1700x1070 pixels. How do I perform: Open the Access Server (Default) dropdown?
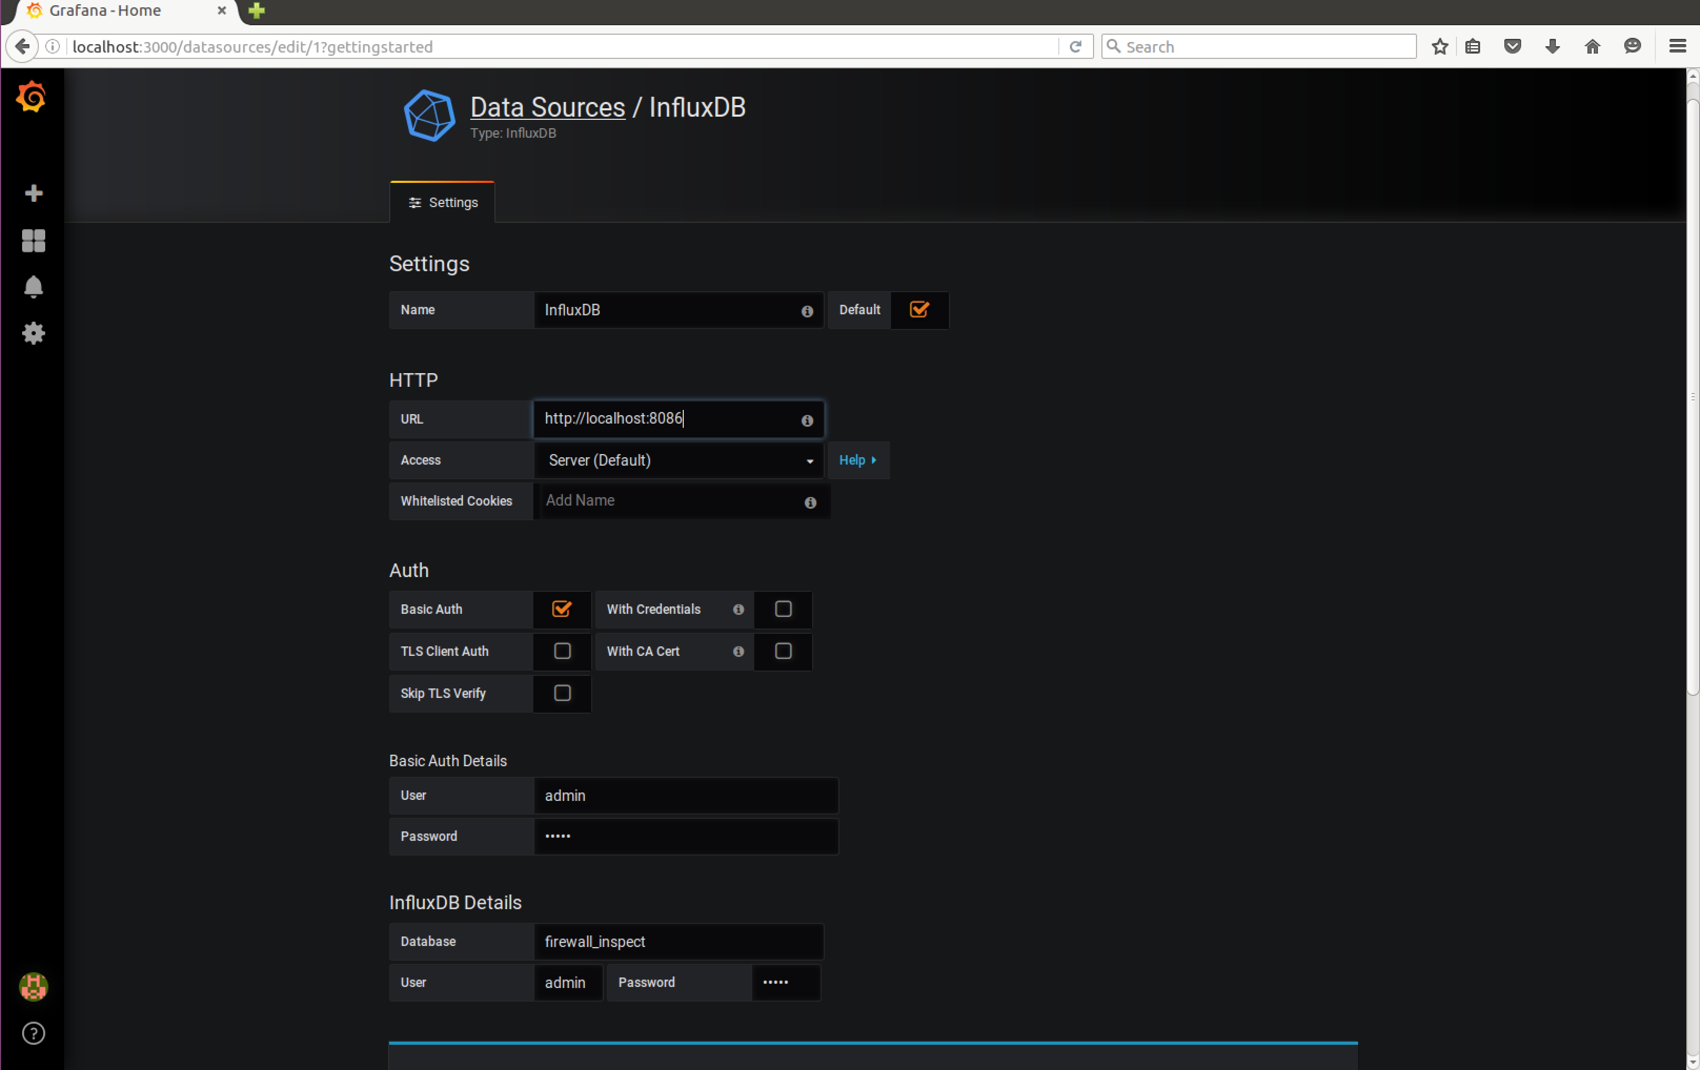tap(679, 460)
